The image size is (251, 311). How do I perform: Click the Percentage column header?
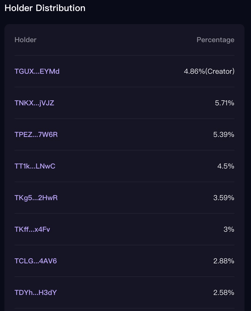coord(215,40)
